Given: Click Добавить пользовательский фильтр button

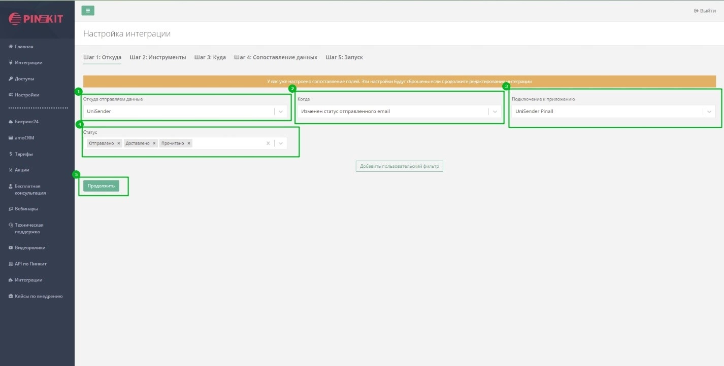Looking at the screenshot, I should click(x=399, y=166).
